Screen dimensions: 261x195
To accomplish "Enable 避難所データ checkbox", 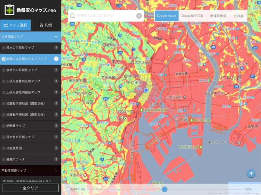I will click(x=4, y=159).
